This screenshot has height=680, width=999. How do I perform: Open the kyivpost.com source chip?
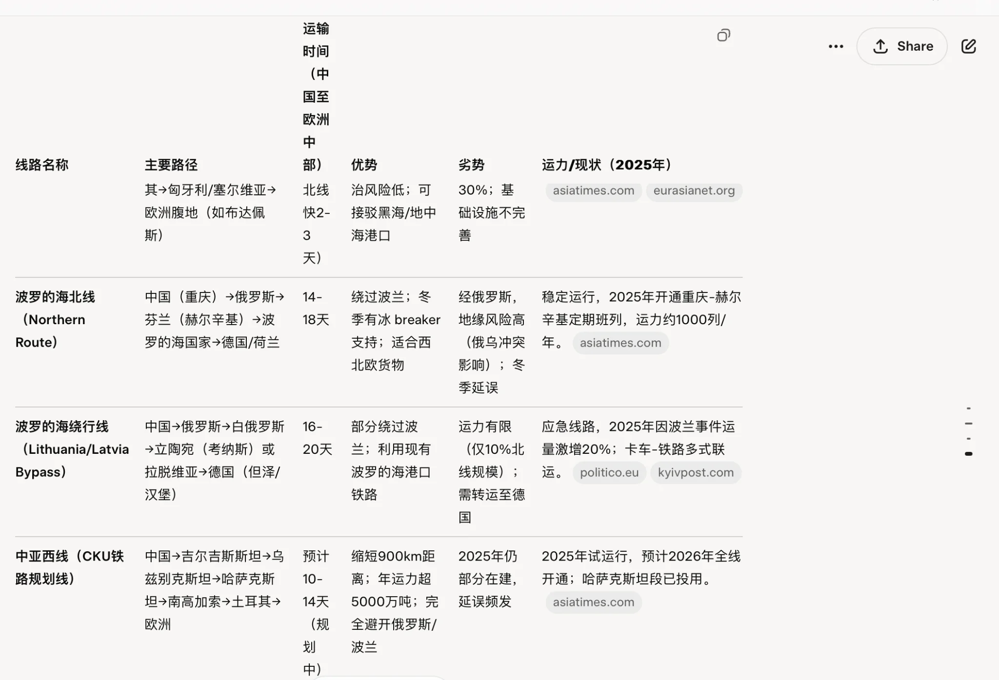click(x=695, y=472)
